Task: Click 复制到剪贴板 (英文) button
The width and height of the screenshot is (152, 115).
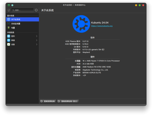Action: point(68,101)
